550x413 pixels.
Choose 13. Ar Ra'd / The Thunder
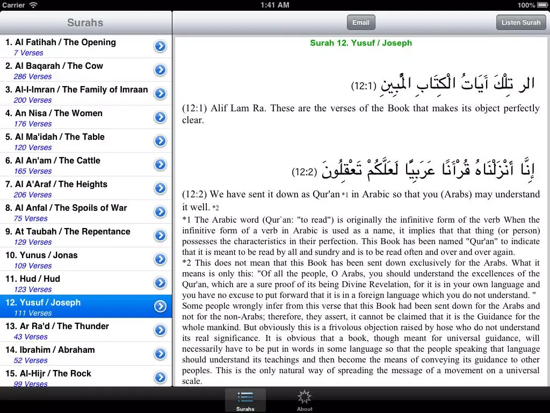click(86, 330)
